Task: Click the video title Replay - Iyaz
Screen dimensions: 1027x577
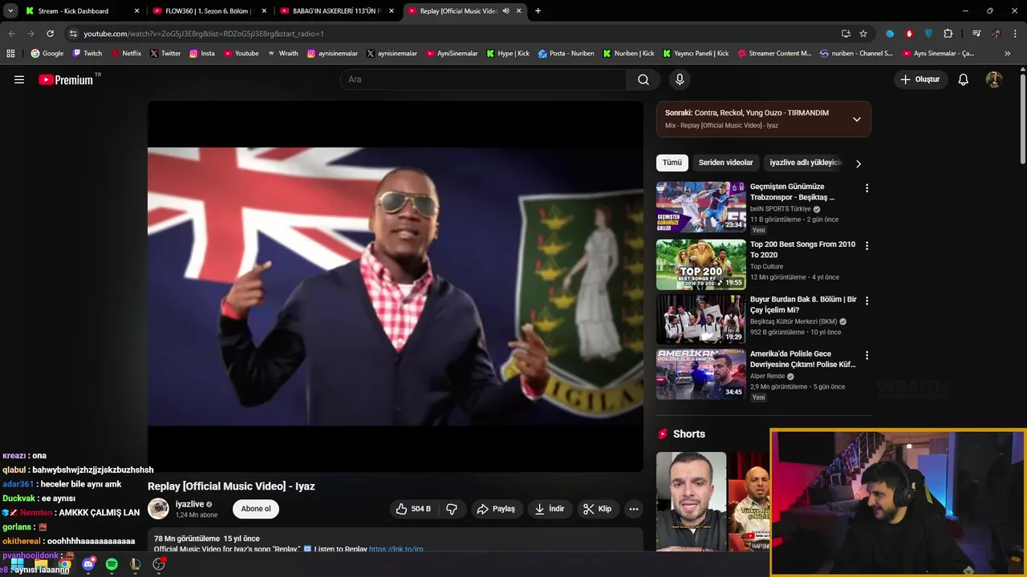Action: click(x=231, y=486)
